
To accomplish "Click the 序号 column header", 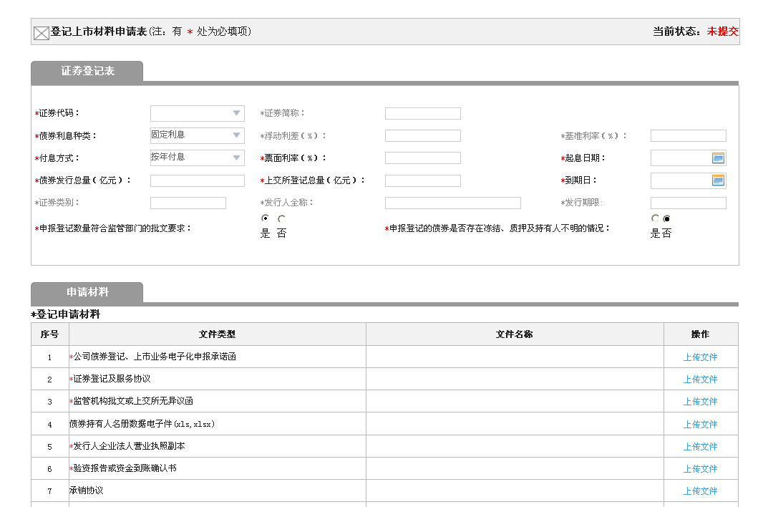I will [x=50, y=334].
